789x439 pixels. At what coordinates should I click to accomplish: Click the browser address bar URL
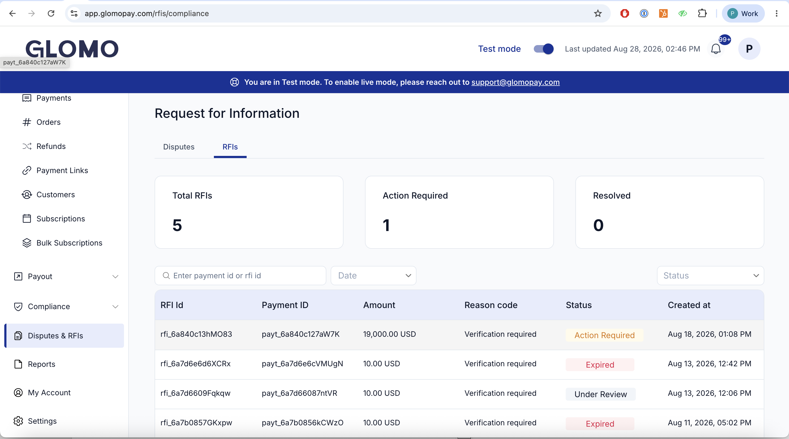(147, 13)
